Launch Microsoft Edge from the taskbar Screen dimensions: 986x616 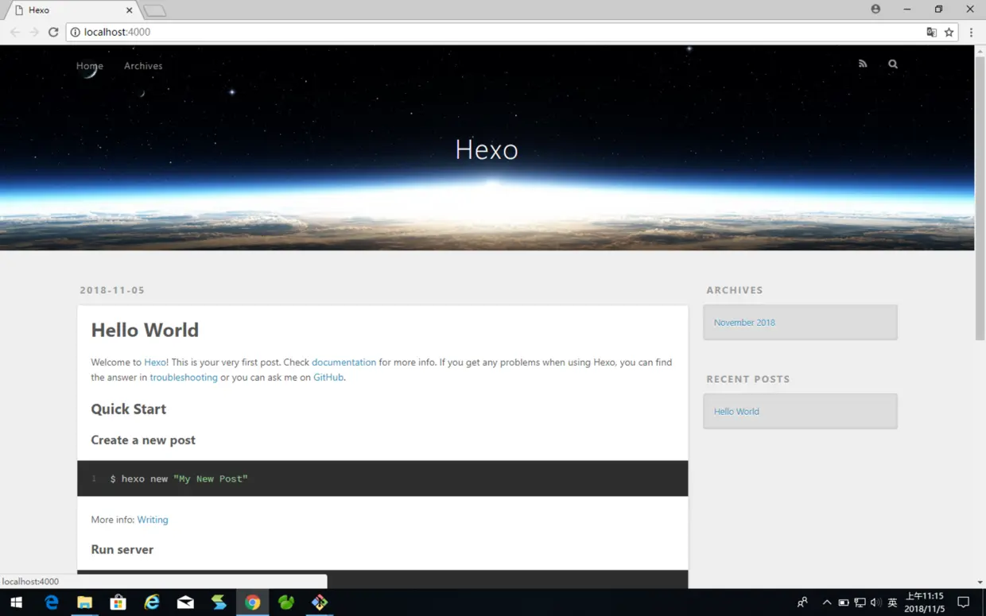52,602
